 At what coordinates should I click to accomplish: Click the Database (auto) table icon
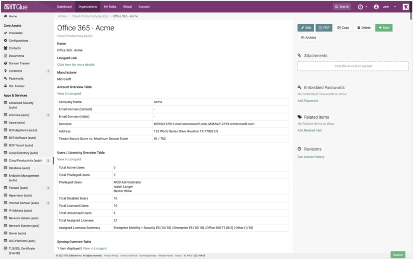(x=5, y=168)
